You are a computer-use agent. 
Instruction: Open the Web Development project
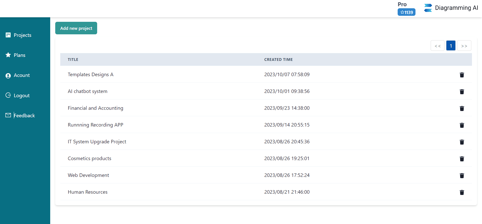(x=88, y=175)
